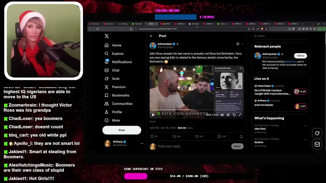Viewport: 326px width, 183px height.
Task: Follow AdinUpdate in Relevant people
Action: pyautogui.click(x=300, y=56)
